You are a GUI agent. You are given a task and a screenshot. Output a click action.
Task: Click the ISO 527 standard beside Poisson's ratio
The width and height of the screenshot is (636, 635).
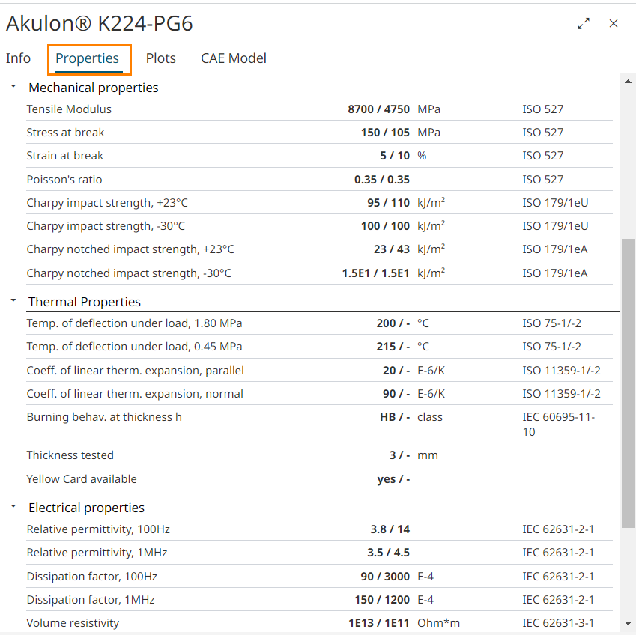(542, 180)
